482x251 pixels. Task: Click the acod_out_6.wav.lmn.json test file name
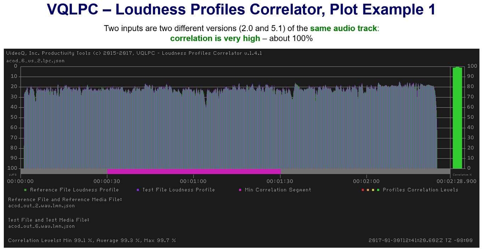tap(41, 226)
